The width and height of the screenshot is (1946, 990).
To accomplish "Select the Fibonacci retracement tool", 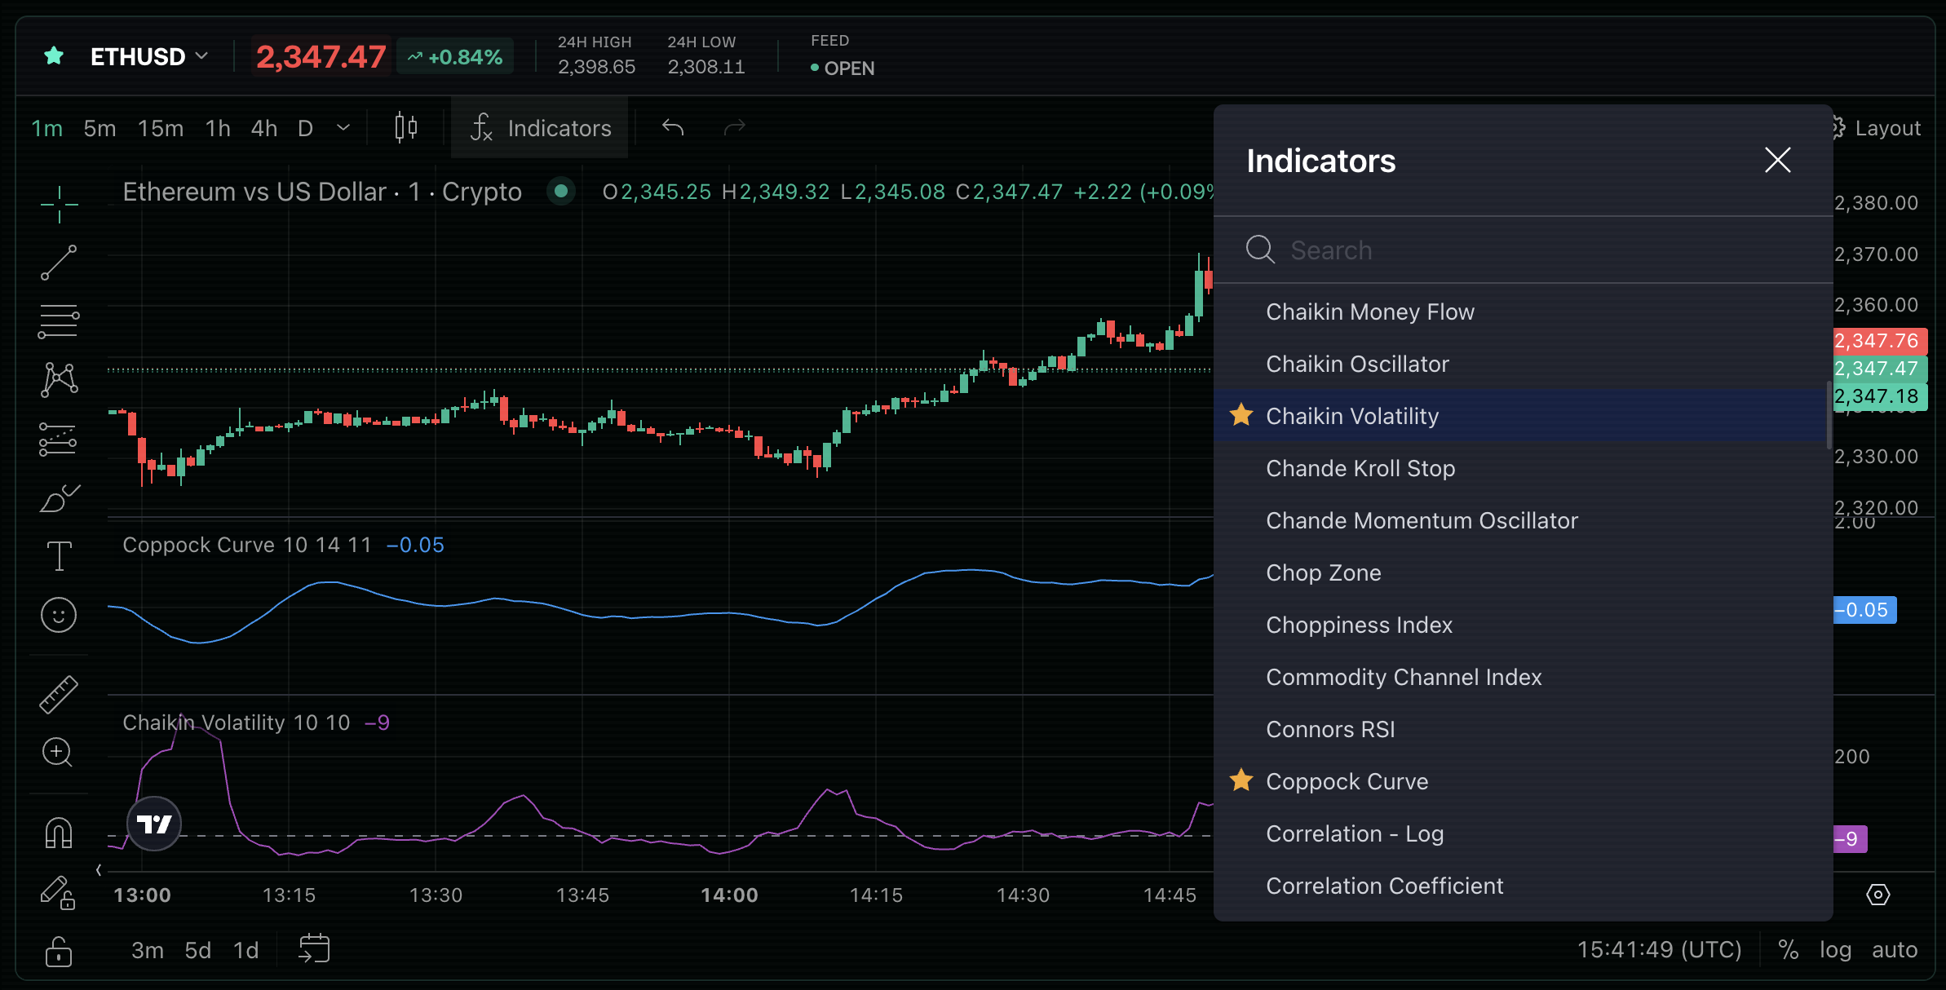I will [x=59, y=321].
